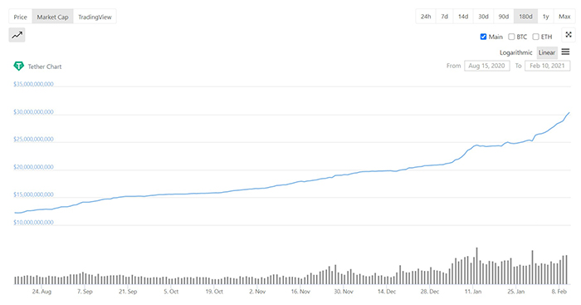581x305 pixels.
Task: Switch chart to Logarithmic scale
Action: click(515, 52)
